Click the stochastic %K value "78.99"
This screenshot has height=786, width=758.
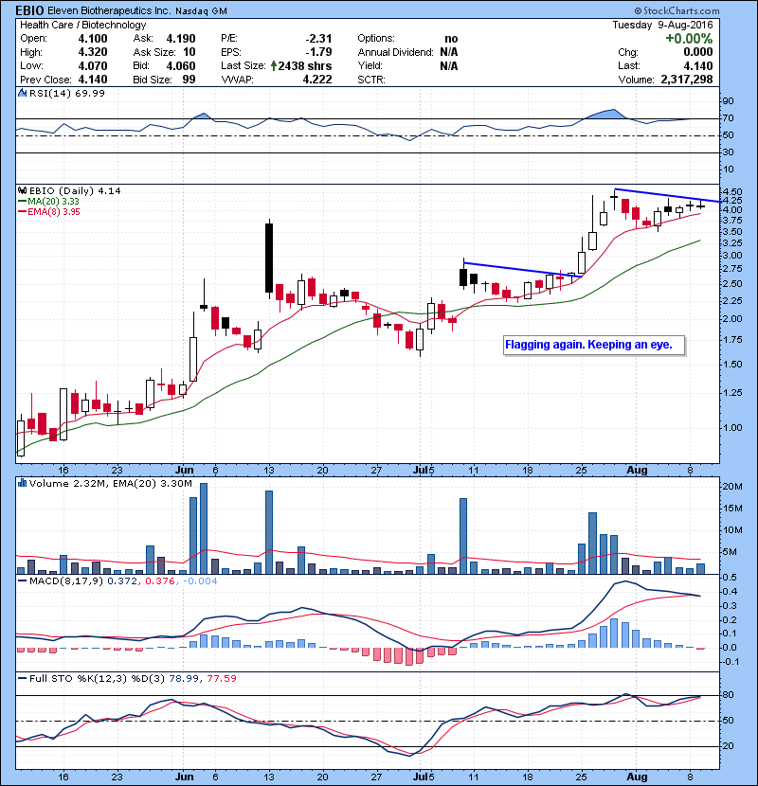[x=184, y=679]
